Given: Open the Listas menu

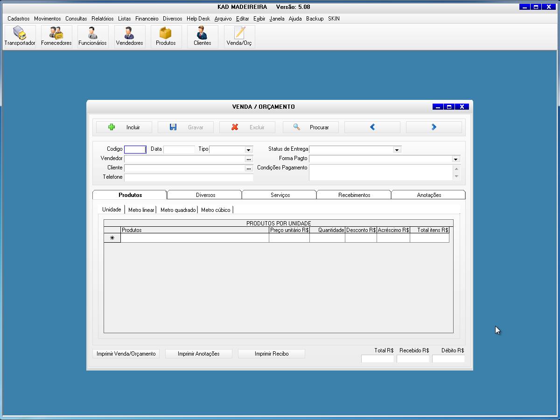Looking at the screenshot, I should click(125, 19).
